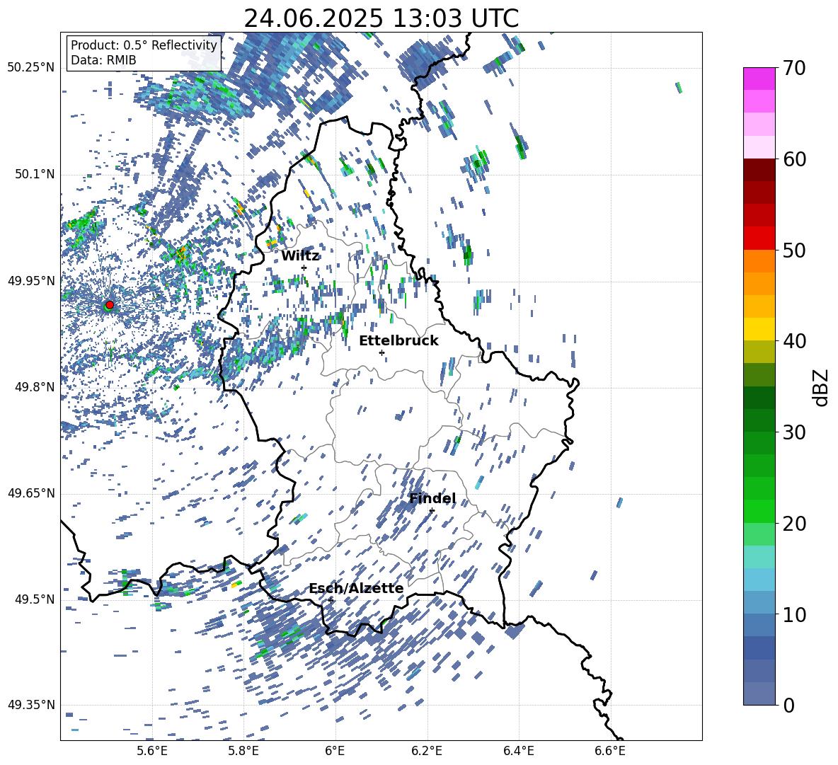The width and height of the screenshot is (838, 765).
Task: Click the 49.5°N latitude label
Action: 35,599
